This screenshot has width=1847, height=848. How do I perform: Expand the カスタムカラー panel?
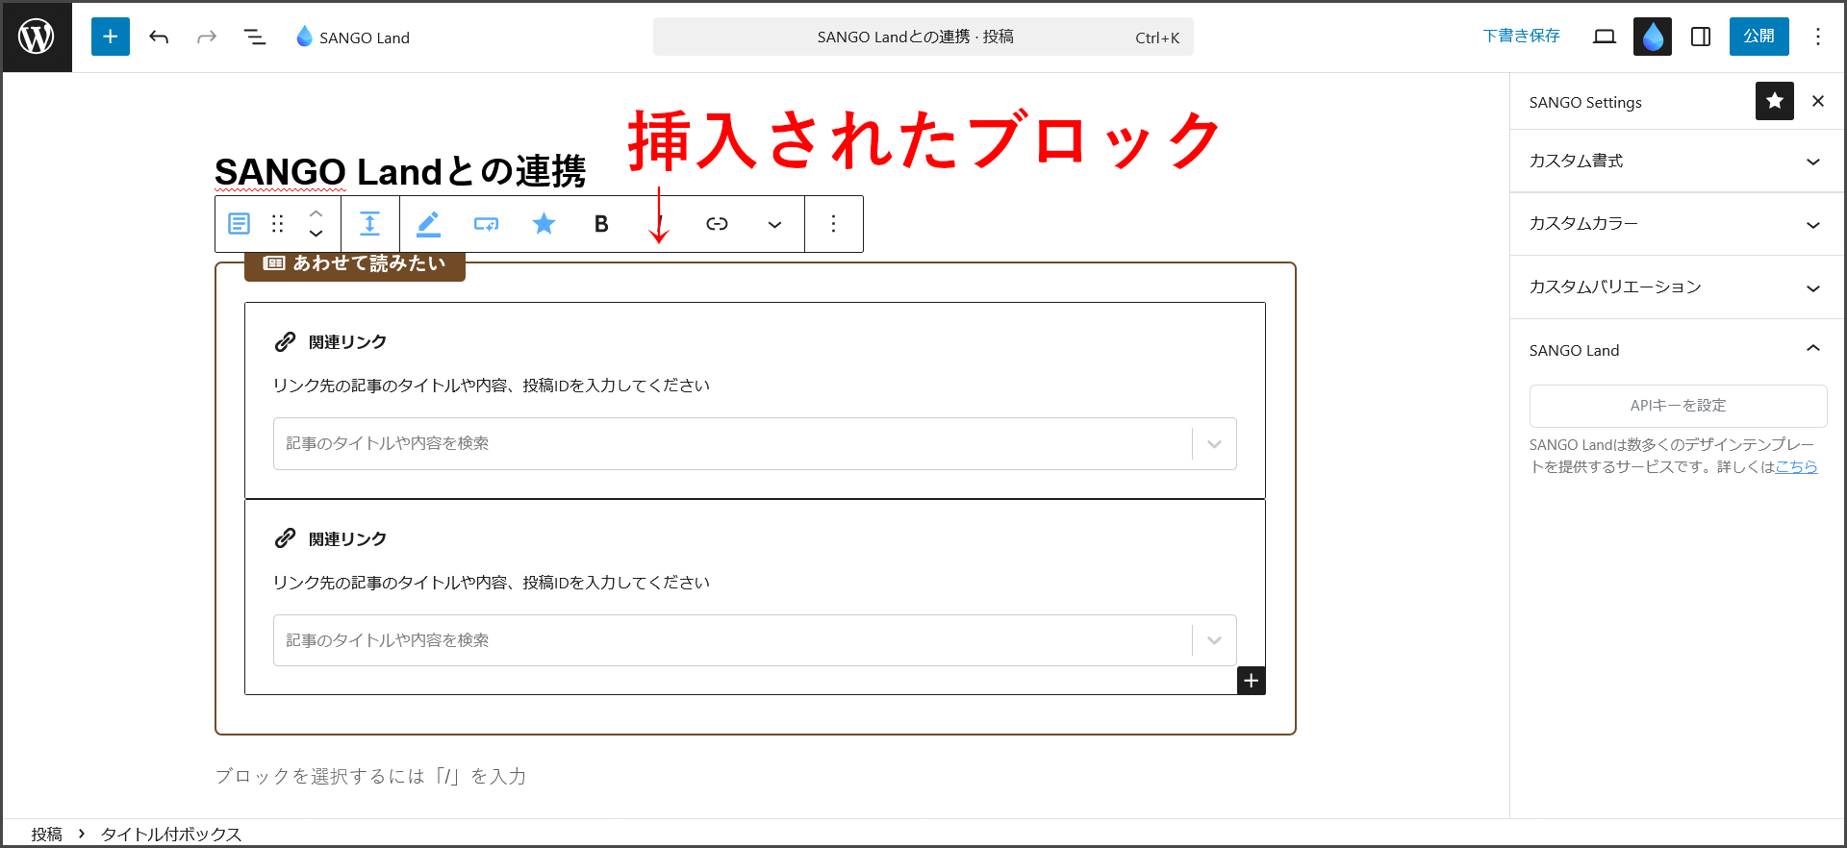[1677, 224]
